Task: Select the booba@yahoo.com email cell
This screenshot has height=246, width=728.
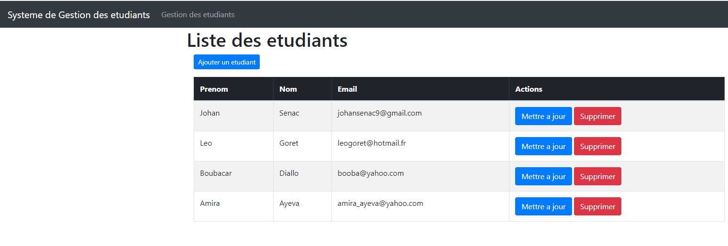Action: click(x=371, y=173)
